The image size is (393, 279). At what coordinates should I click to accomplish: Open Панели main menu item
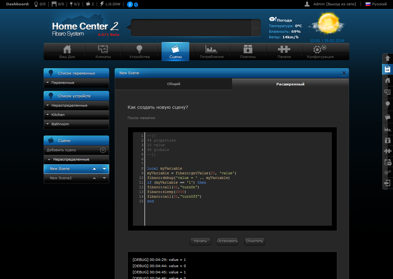[x=284, y=51]
